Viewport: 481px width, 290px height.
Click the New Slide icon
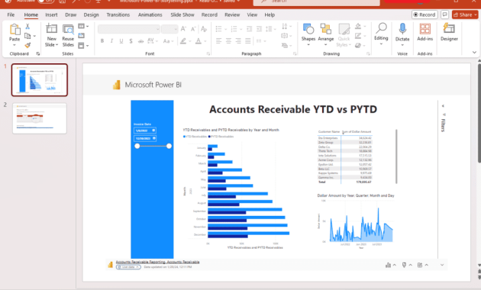click(x=52, y=29)
